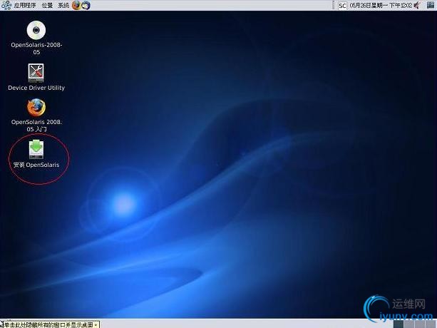Open the 应用程序 (Applications) menu
This screenshot has width=437, height=328.
(25, 5)
